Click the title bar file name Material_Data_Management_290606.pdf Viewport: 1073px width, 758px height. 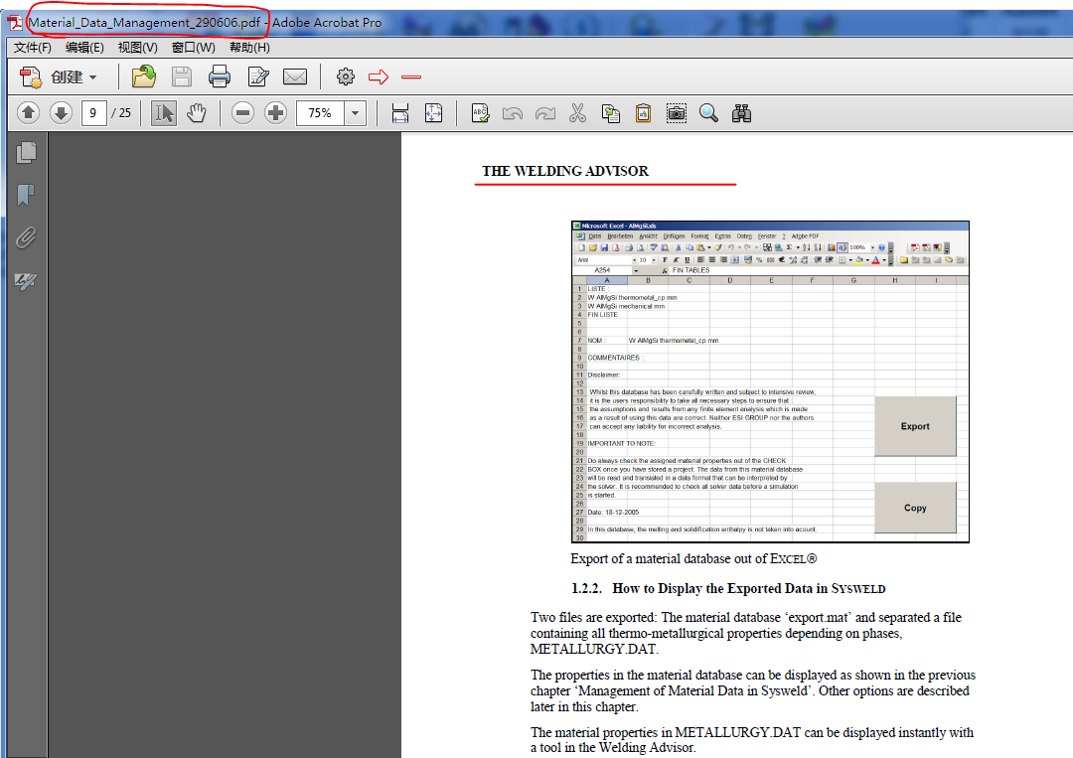[144, 23]
